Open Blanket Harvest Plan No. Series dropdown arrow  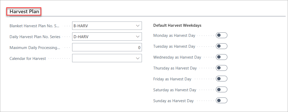point(138,26)
